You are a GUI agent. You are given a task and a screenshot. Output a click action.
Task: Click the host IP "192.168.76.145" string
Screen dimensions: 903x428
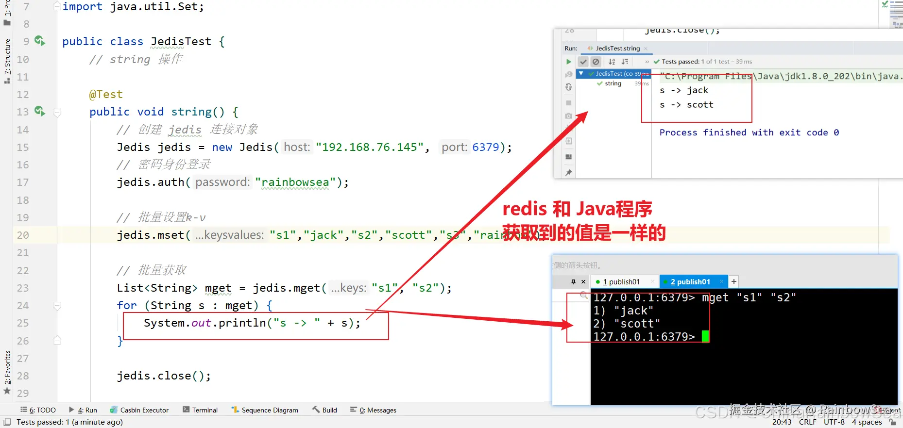click(x=370, y=148)
